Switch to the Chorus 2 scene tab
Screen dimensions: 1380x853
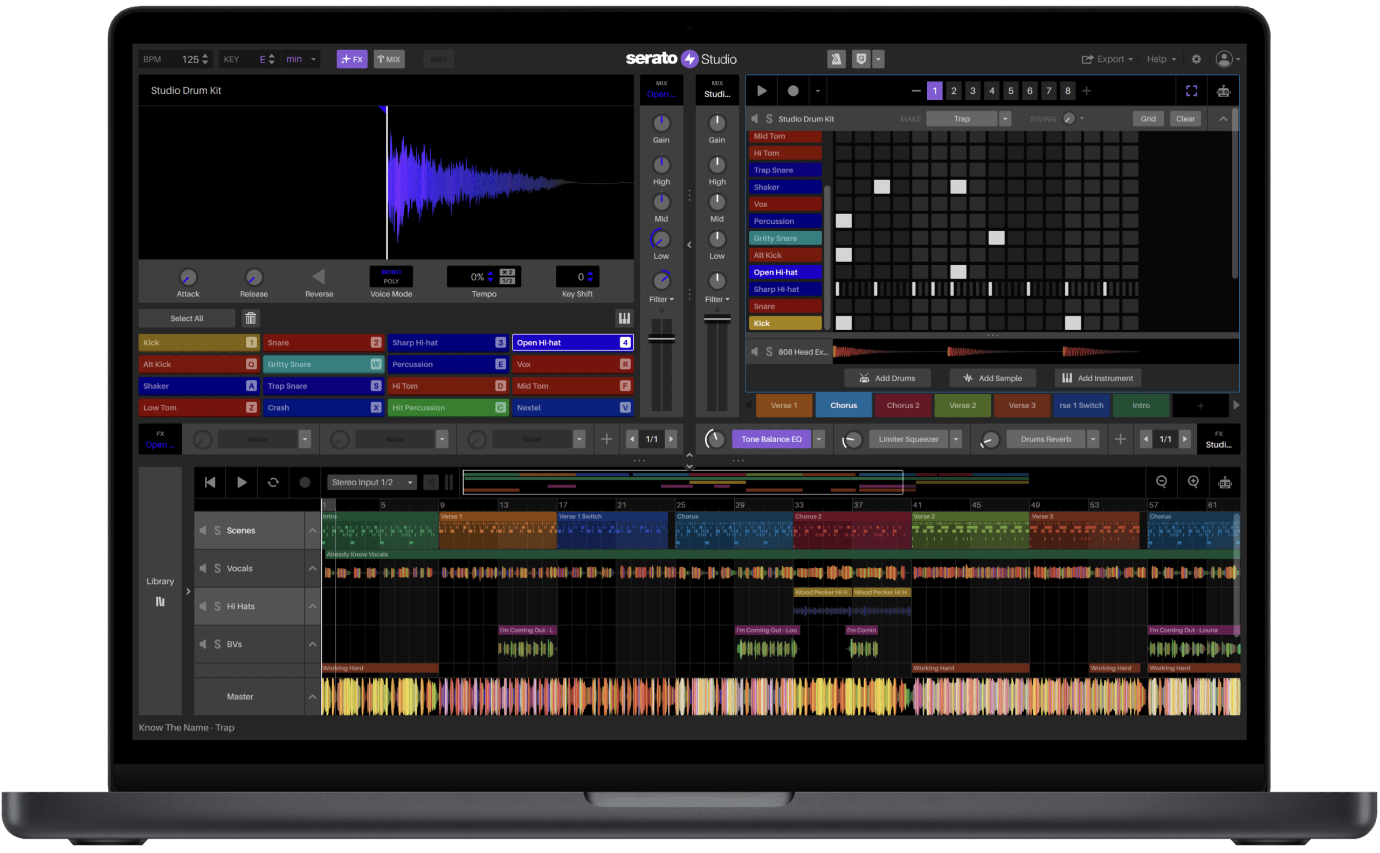tap(903, 405)
